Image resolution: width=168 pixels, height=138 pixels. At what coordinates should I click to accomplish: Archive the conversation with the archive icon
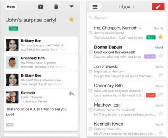click(40, 6)
